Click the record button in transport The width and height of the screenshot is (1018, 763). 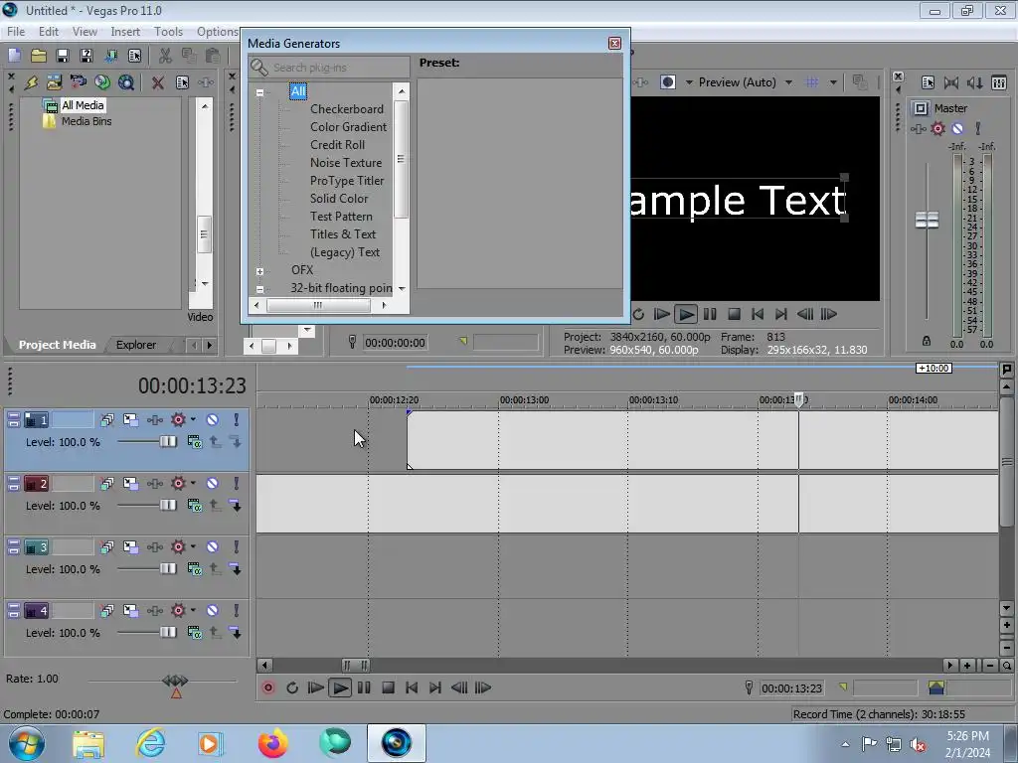[x=267, y=687]
